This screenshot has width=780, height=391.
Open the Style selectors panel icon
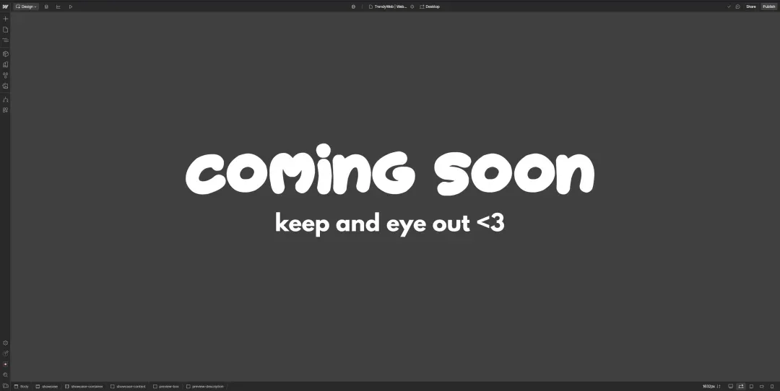coord(6,64)
